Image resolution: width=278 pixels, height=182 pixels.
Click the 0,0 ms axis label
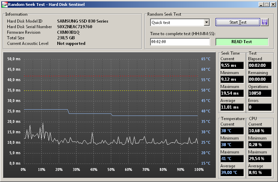(x=15, y=163)
